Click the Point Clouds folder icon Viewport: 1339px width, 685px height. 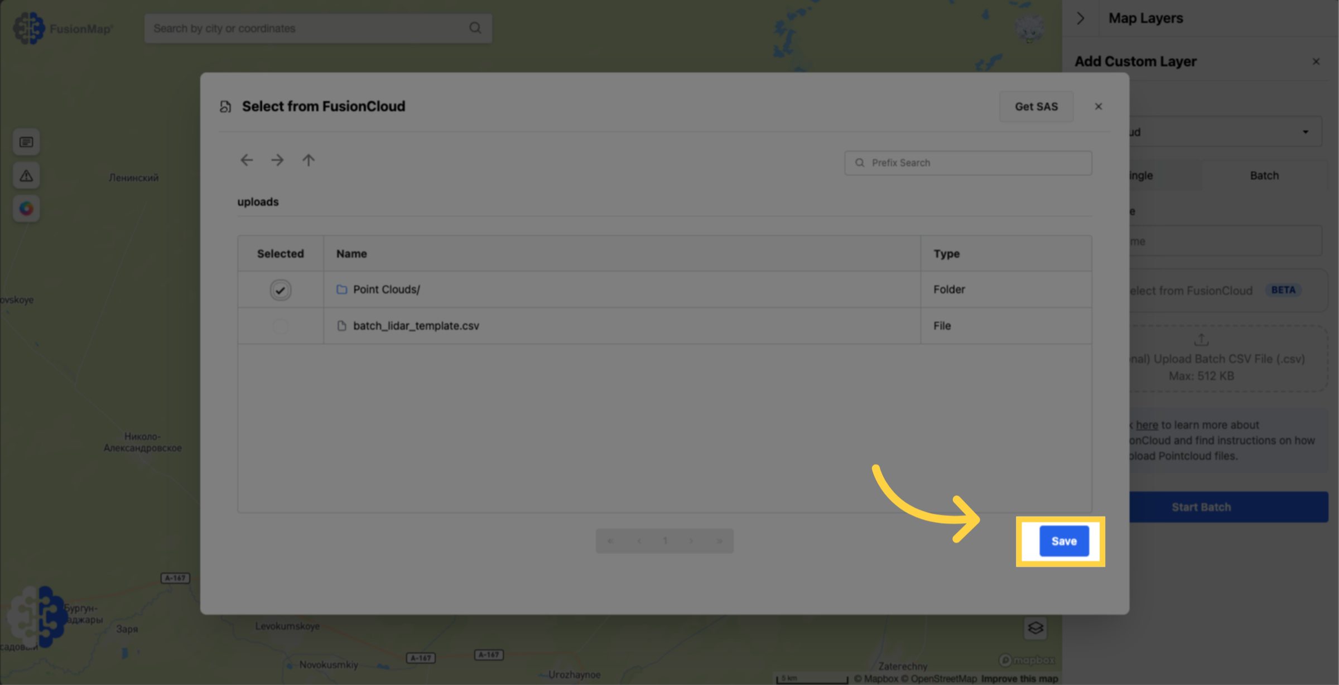342,290
